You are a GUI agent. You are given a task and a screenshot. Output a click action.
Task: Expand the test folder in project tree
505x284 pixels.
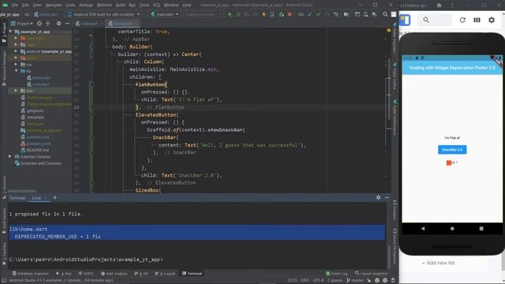coord(16,91)
